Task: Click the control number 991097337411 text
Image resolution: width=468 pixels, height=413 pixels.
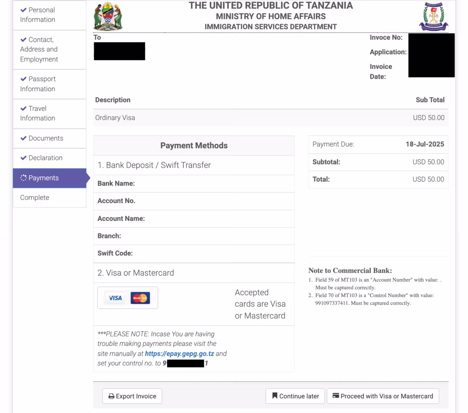Action: (332, 303)
